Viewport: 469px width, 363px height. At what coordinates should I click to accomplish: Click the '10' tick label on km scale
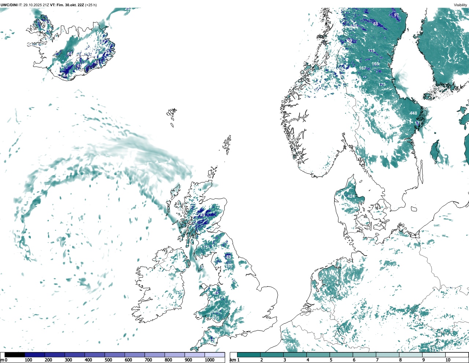448,360
